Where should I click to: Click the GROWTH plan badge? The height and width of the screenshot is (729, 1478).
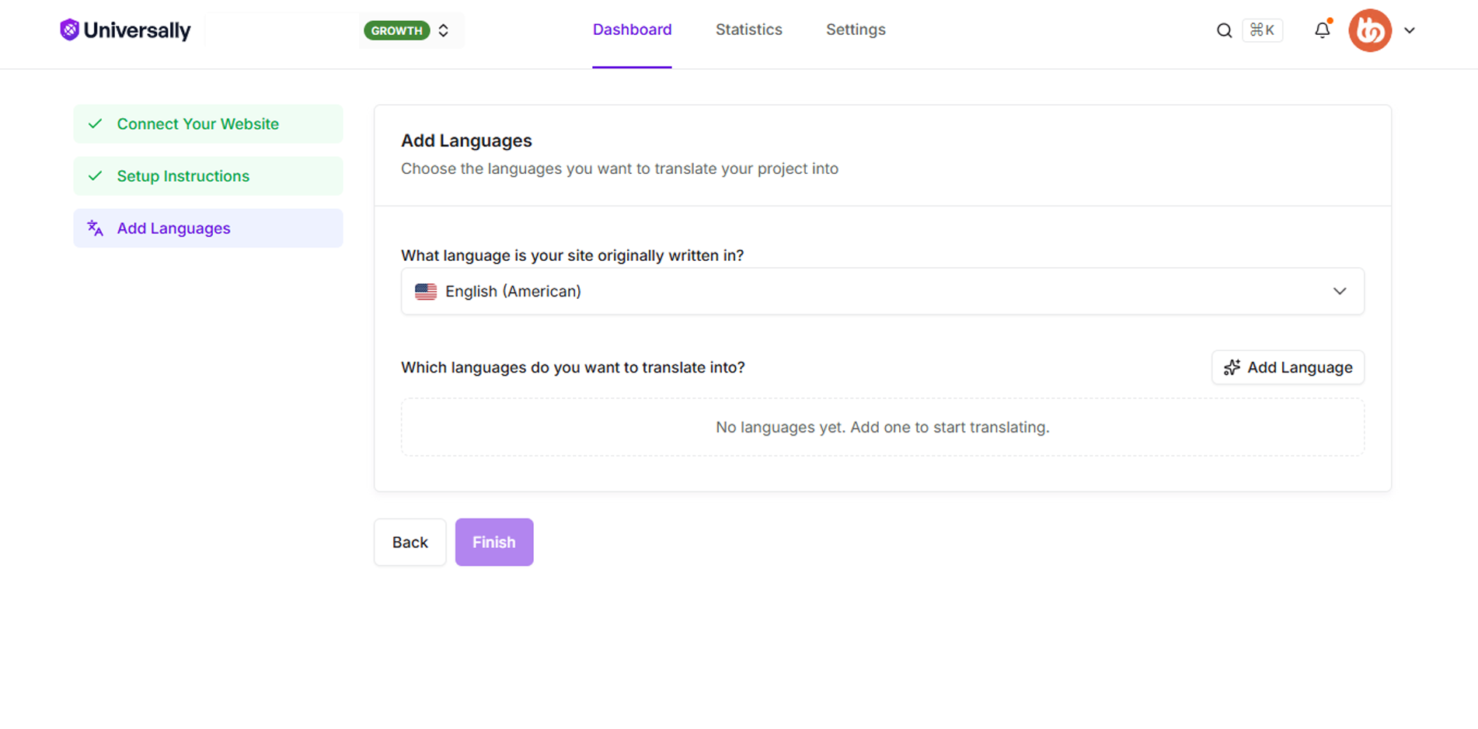coord(396,30)
